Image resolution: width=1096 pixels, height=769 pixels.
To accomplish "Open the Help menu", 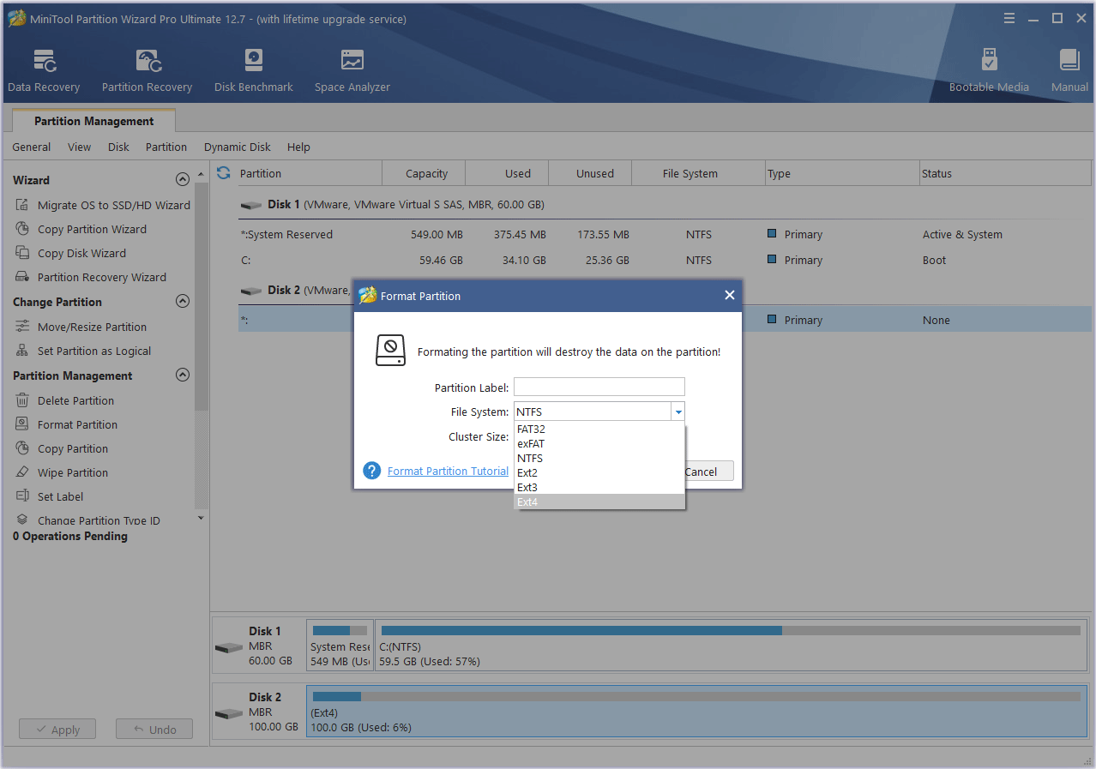I will click(298, 147).
